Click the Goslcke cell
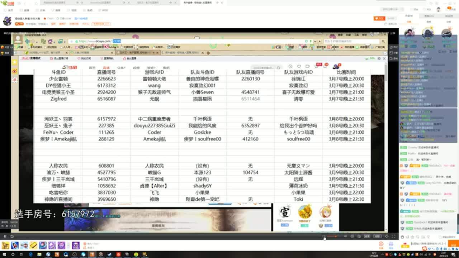This screenshot has height=258, width=459. click(202, 132)
